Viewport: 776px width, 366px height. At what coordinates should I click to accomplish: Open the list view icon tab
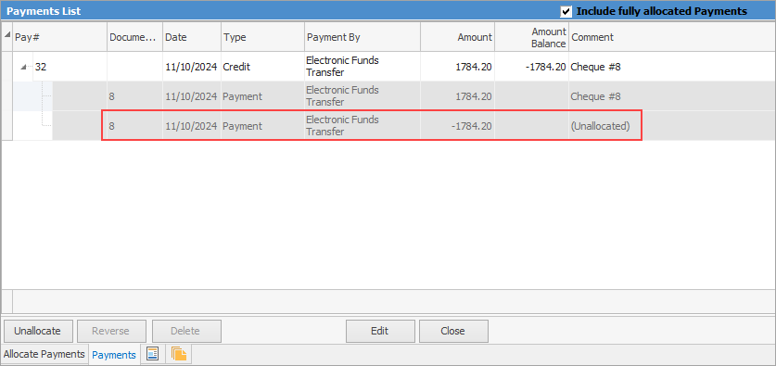tap(153, 354)
